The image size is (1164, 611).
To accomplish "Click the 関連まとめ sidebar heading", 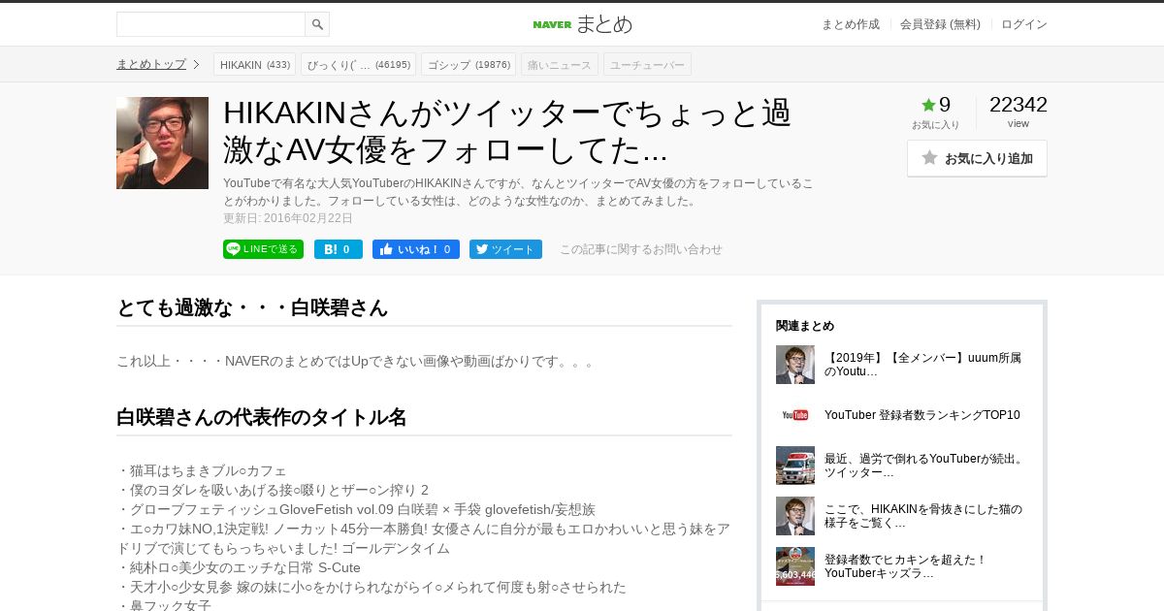I will click(805, 326).
